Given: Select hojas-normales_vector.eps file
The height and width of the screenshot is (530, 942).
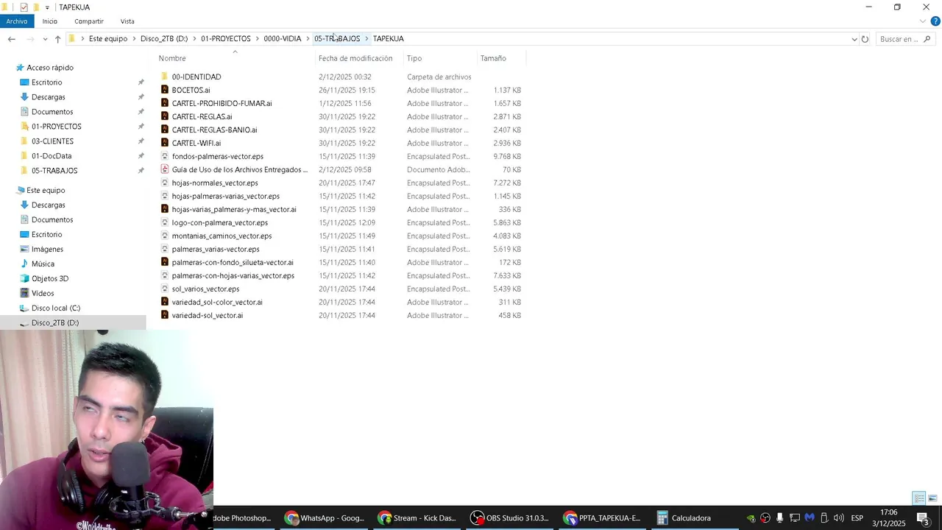Looking at the screenshot, I should tap(215, 183).
